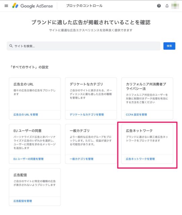Screen dimensions: 182x215
Task: Open the notifications bell
Action: coord(167,6)
